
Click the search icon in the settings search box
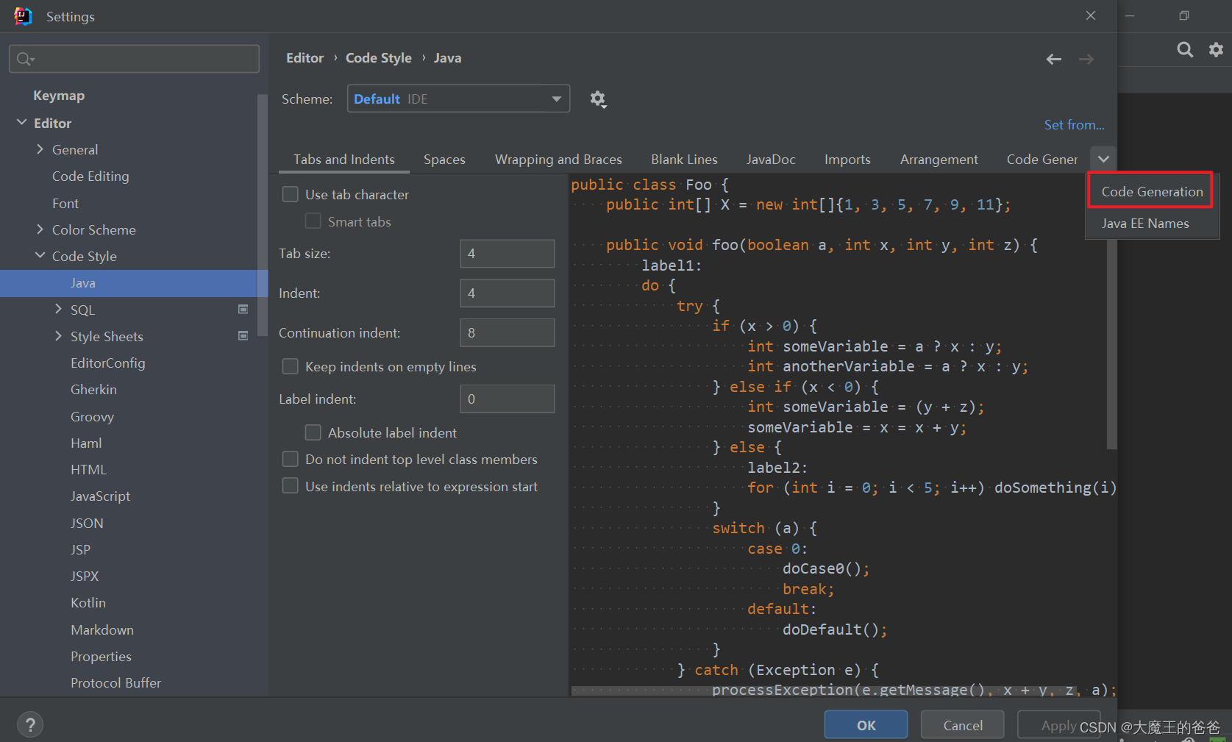pos(25,59)
